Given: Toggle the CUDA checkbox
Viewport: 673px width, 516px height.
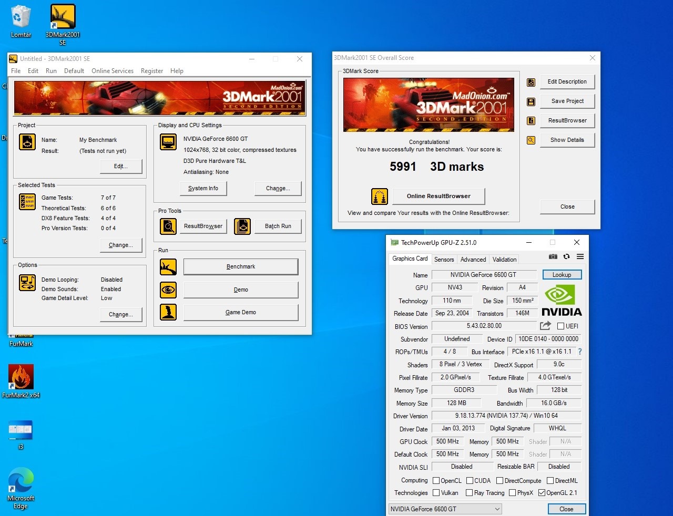Looking at the screenshot, I should click(x=470, y=480).
